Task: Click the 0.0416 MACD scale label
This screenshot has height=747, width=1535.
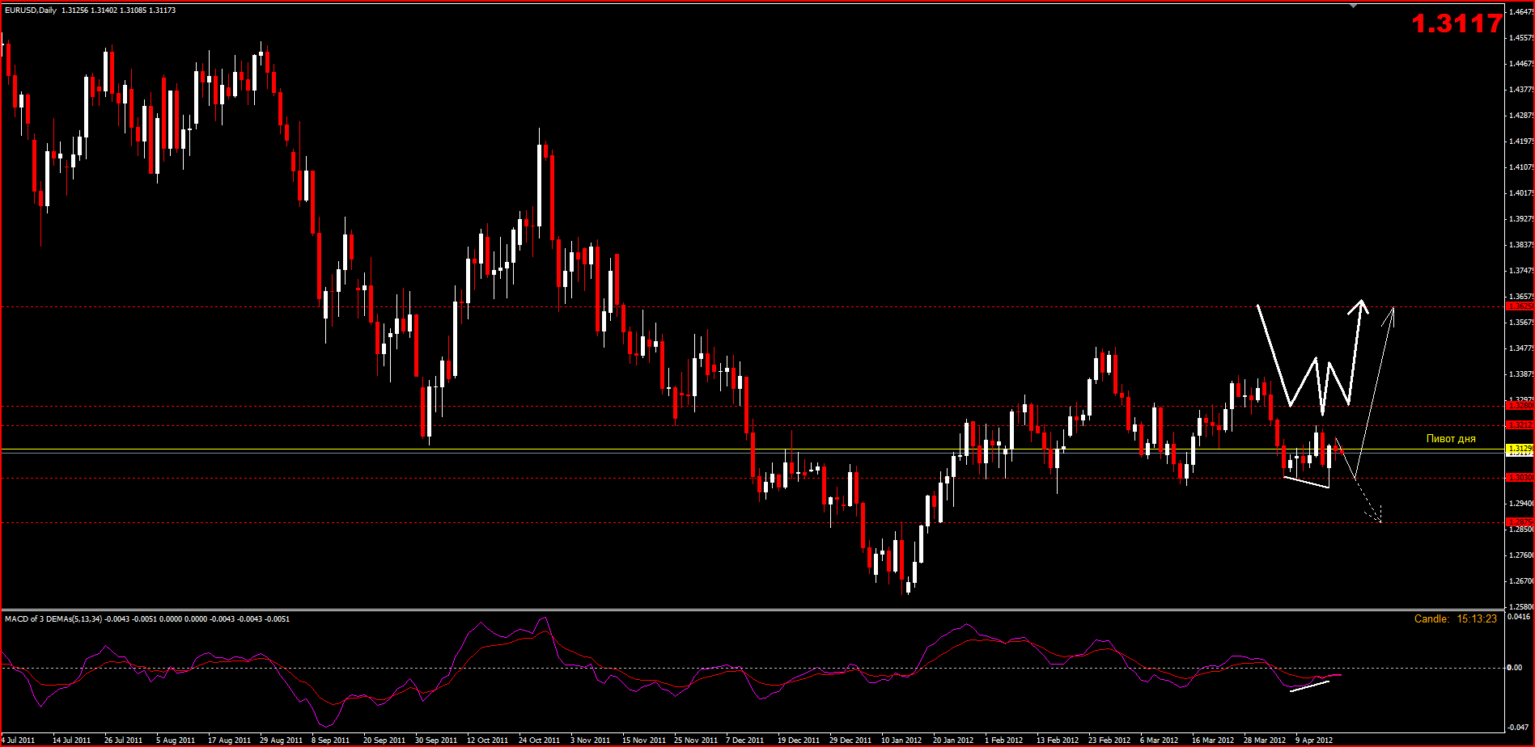Action: [x=1519, y=617]
